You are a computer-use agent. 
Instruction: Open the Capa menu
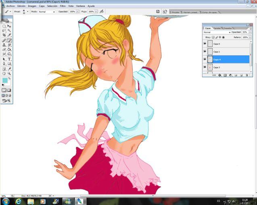[x=42, y=6]
